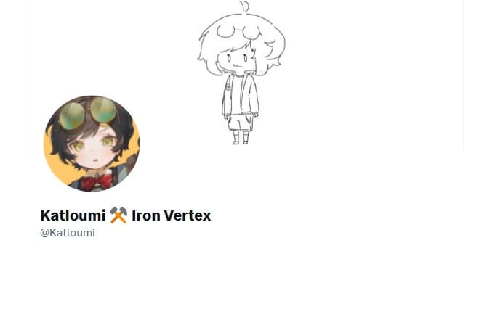
Task: Click the display name word Katloumi
Action: coord(73,215)
